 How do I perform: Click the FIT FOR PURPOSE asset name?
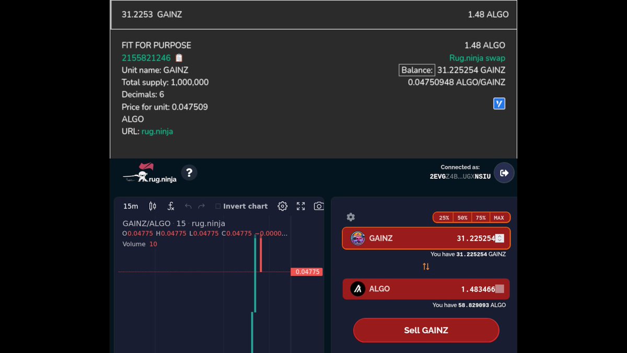(156, 45)
